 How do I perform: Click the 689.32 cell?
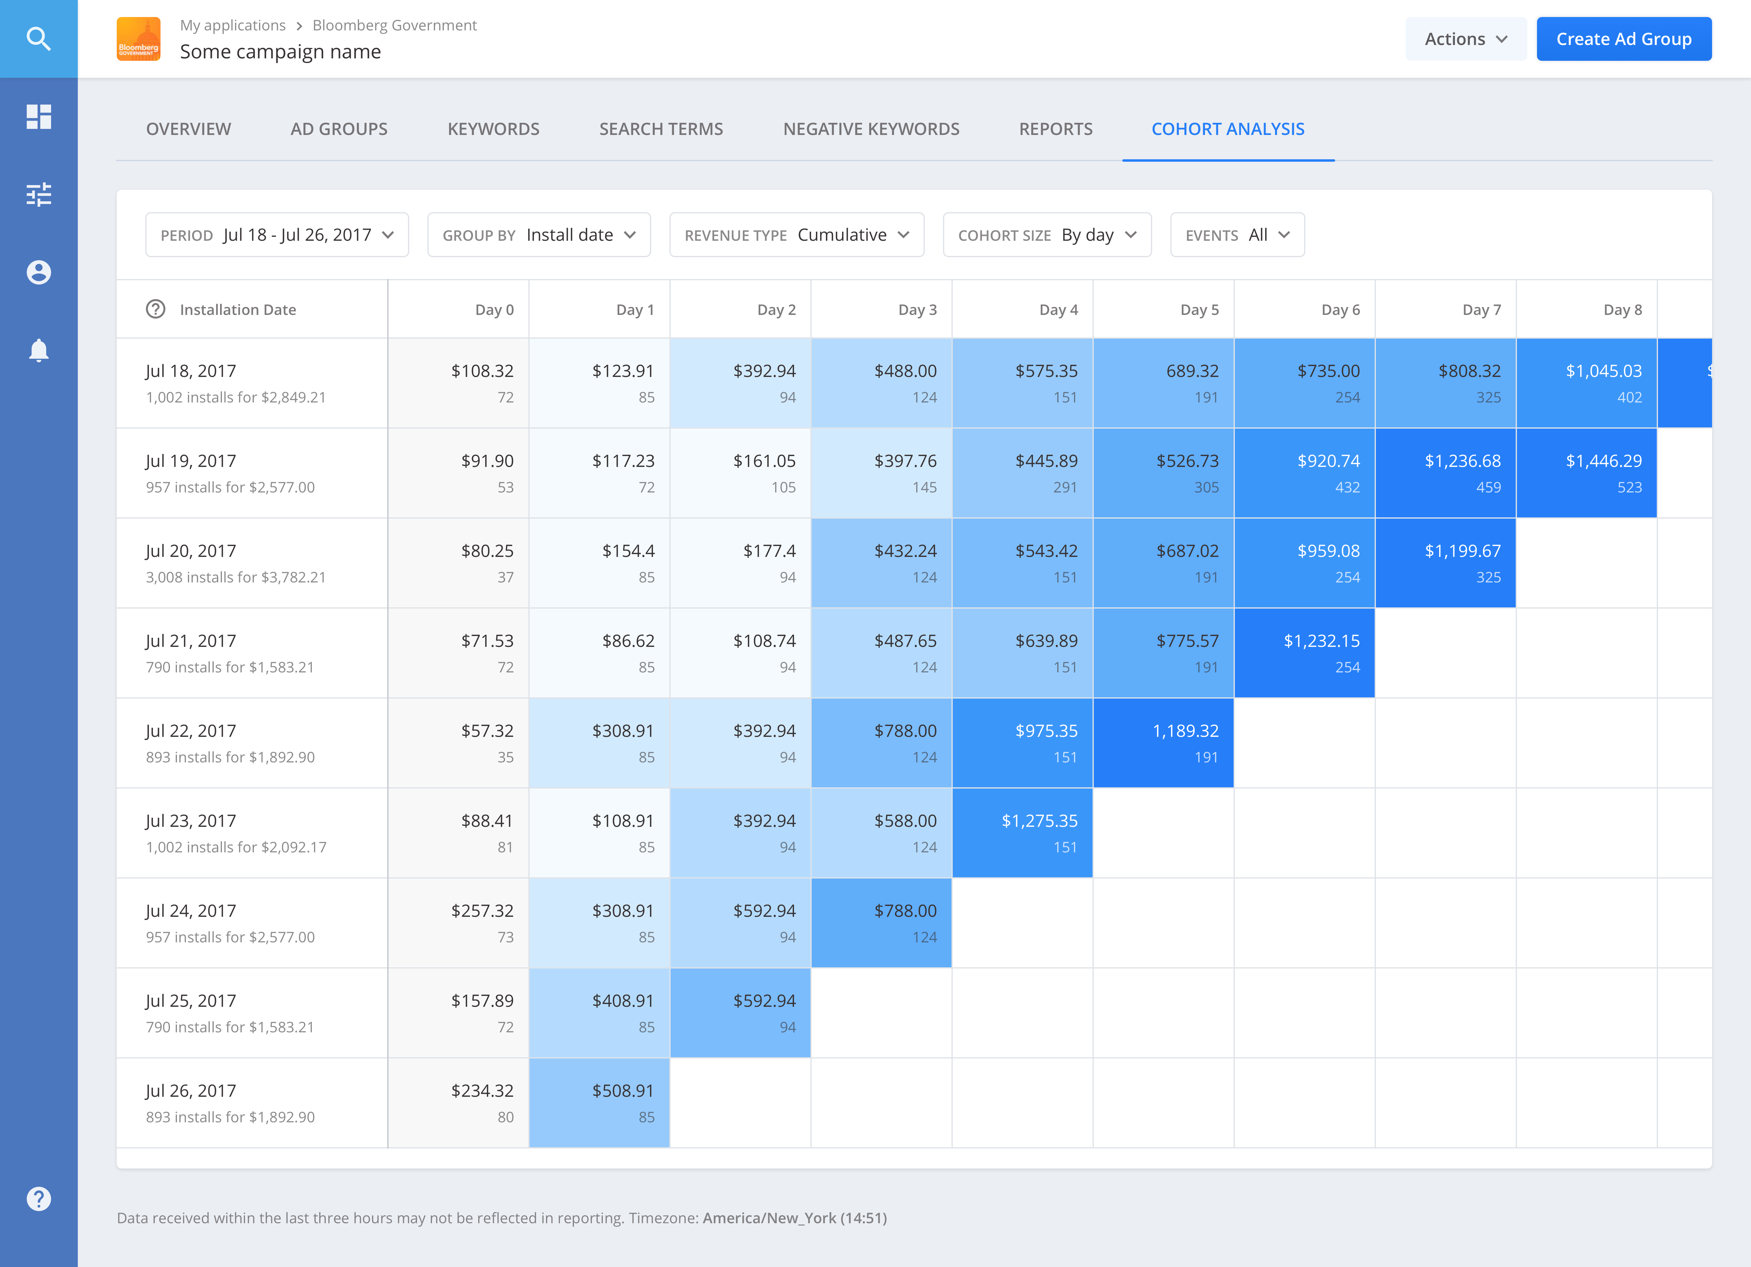(x=1163, y=383)
